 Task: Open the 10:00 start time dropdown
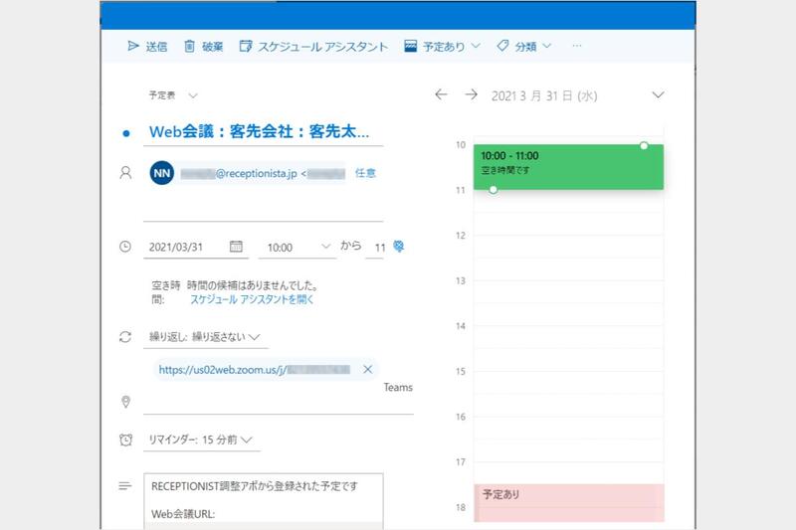298,247
